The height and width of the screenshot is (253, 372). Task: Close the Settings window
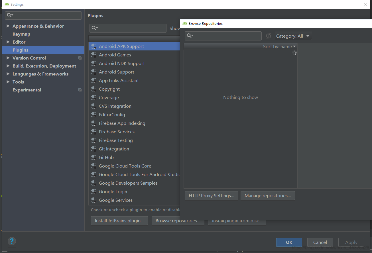pos(365,4)
